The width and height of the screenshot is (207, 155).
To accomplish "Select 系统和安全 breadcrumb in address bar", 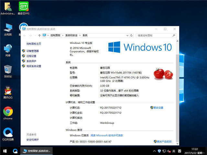I will [x=71, y=35].
